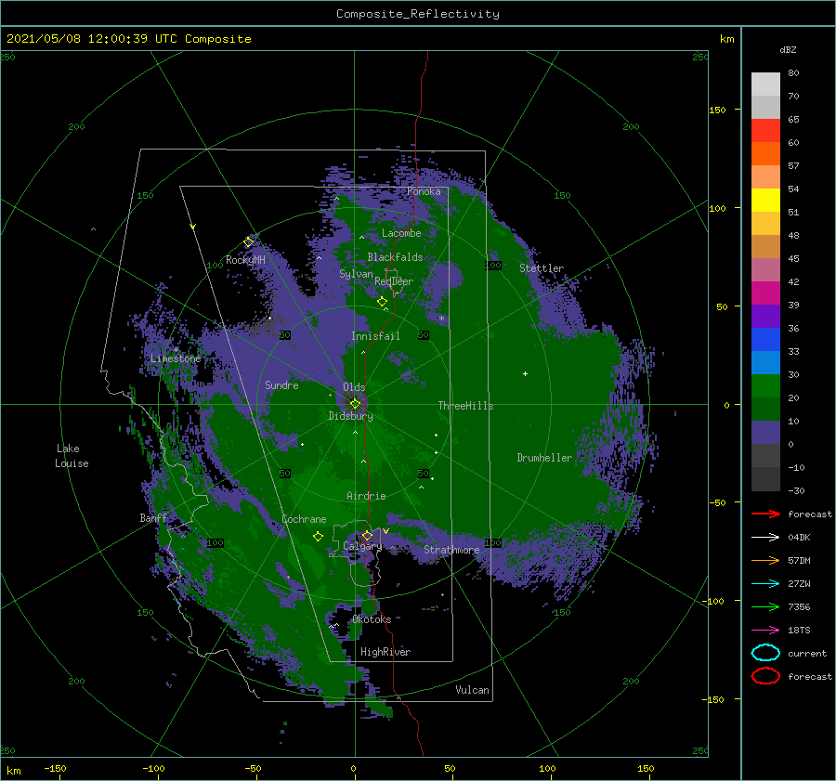Image resolution: width=836 pixels, height=781 pixels.
Task: Click the yellow station marker south of RedDeer
Action: click(382, 302)
